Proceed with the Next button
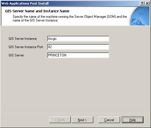The image size is (151, 128). (82, 120)
